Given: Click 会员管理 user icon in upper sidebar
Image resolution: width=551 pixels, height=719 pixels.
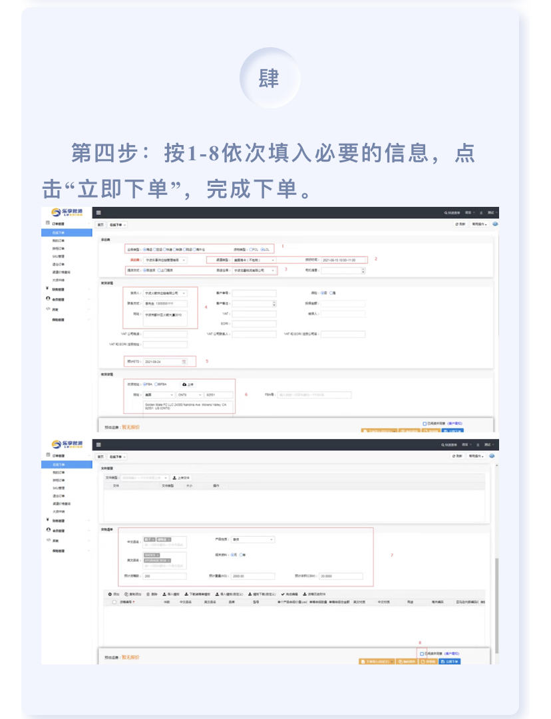Looking at the screenshot, I should [x=48, y=299].
